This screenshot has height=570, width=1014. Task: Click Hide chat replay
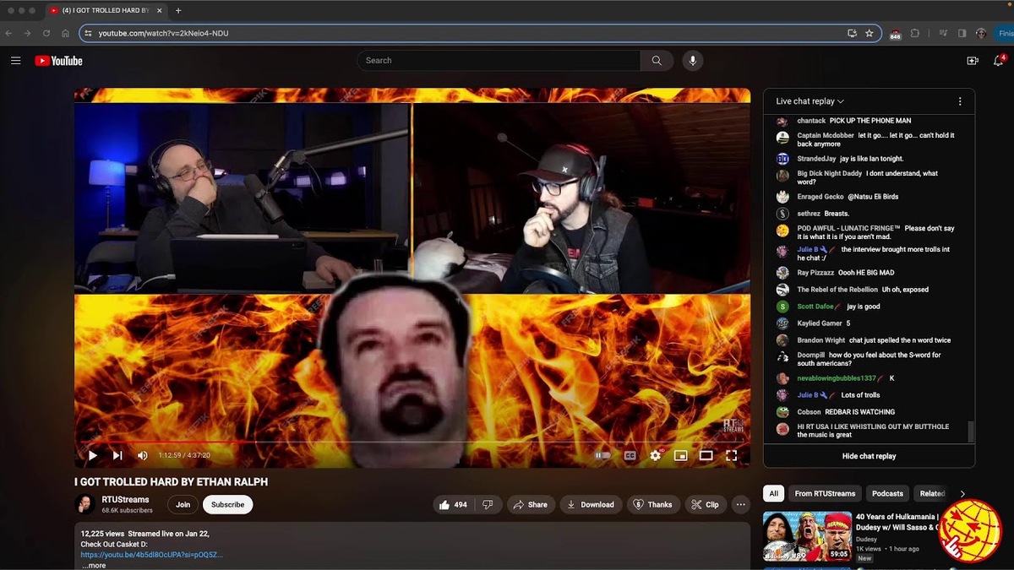pos(869,456)
